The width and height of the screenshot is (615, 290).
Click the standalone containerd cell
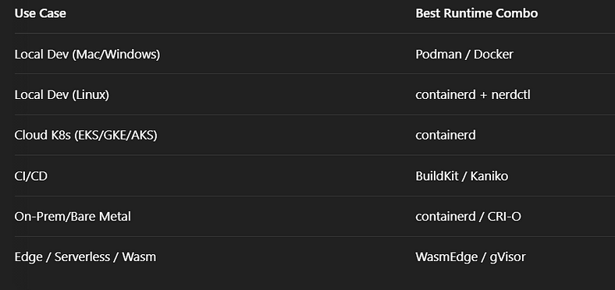tap(446, 135)
